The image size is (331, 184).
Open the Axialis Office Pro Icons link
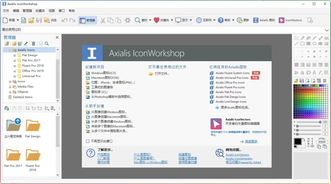pyautogui.click(x=230, y=82)
